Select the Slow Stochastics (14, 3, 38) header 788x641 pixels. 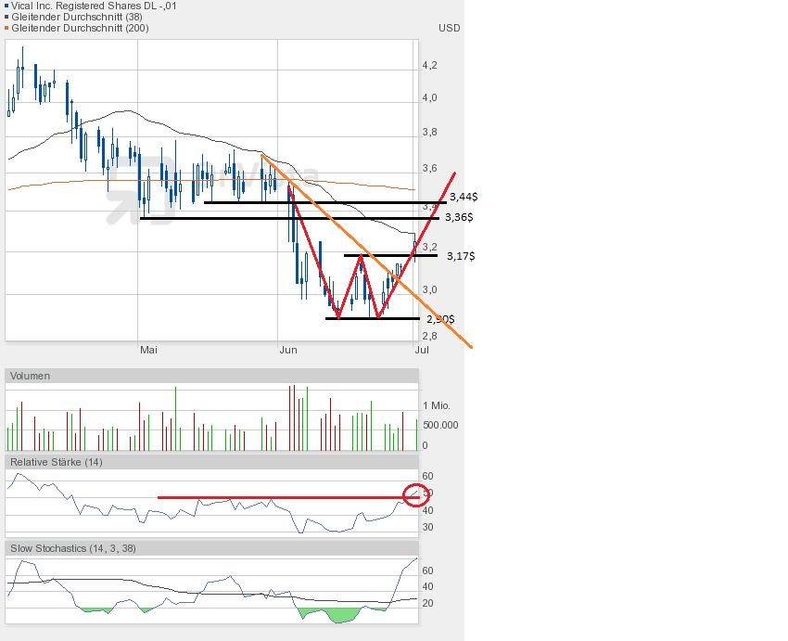tap(73, 548)
